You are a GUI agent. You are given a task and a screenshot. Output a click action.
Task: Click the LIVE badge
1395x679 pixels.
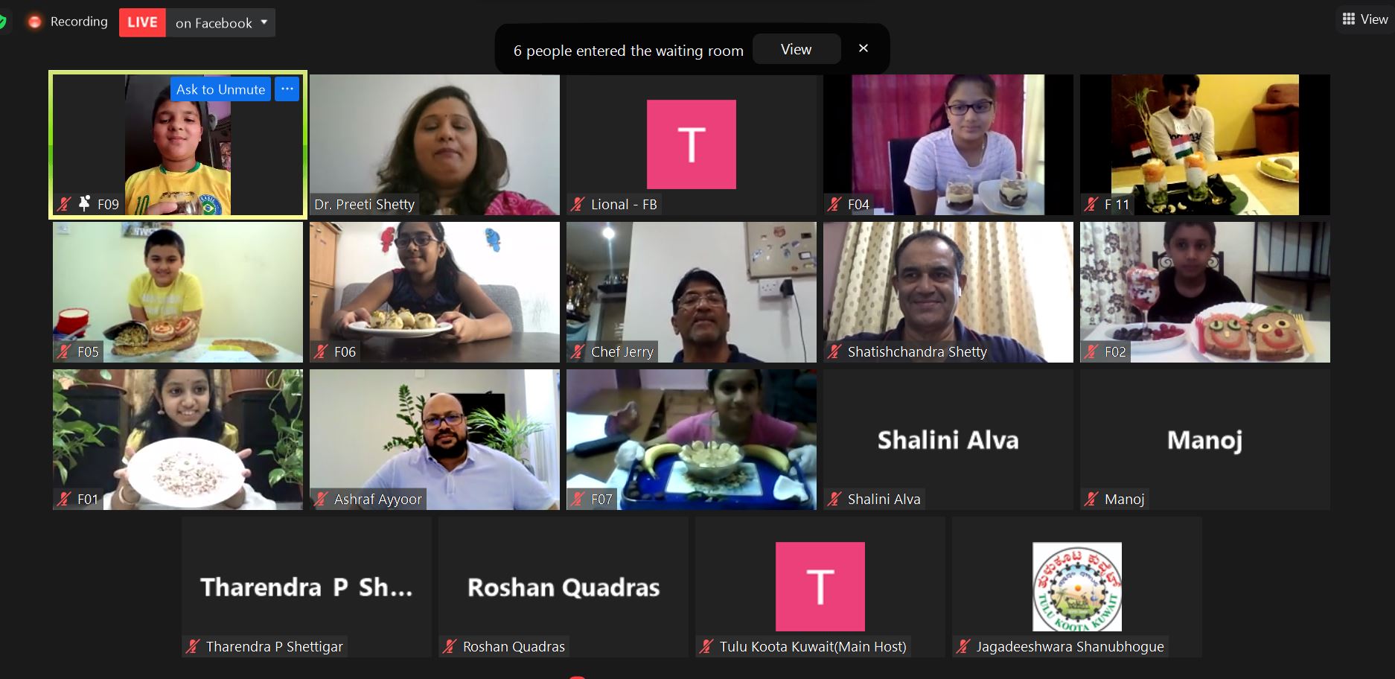pos(142,22)
